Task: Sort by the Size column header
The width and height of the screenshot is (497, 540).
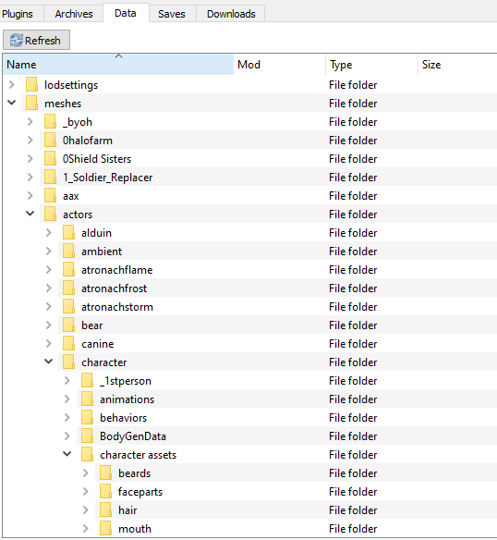Action: coord(457,65)
